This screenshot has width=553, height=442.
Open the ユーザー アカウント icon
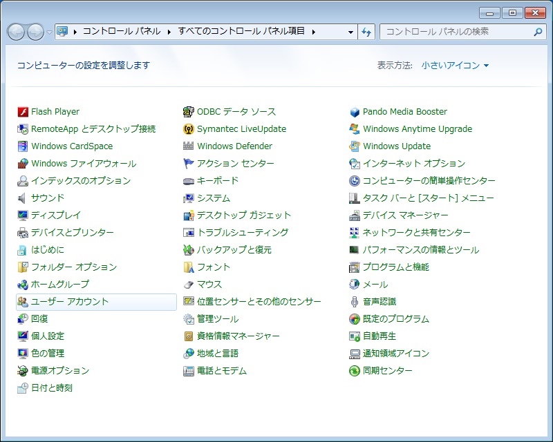(x=23, y=302)
